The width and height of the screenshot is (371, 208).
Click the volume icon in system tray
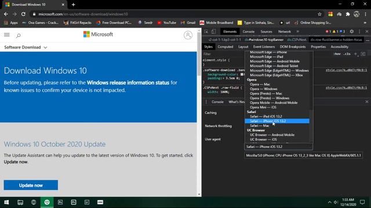(336, 202)
